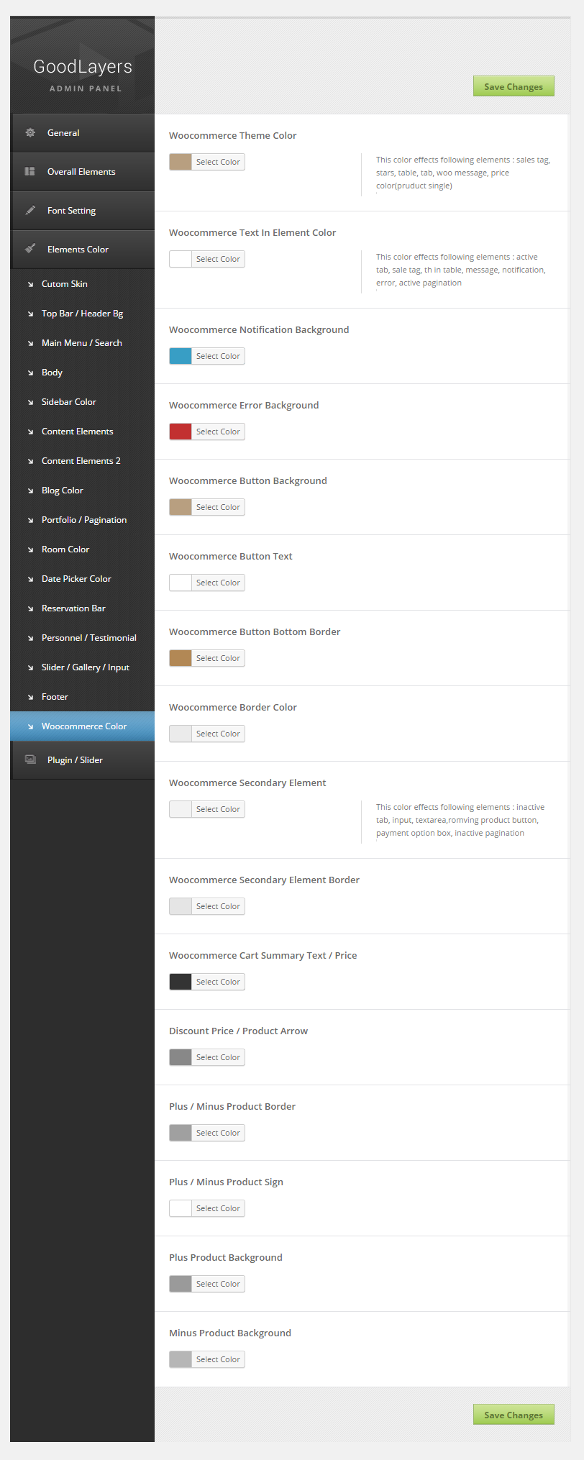This screenshot has width=584, height=1460.
Task: Go to Date Picker Color settings
Action: pyautogui.click(x=76, y=579)
